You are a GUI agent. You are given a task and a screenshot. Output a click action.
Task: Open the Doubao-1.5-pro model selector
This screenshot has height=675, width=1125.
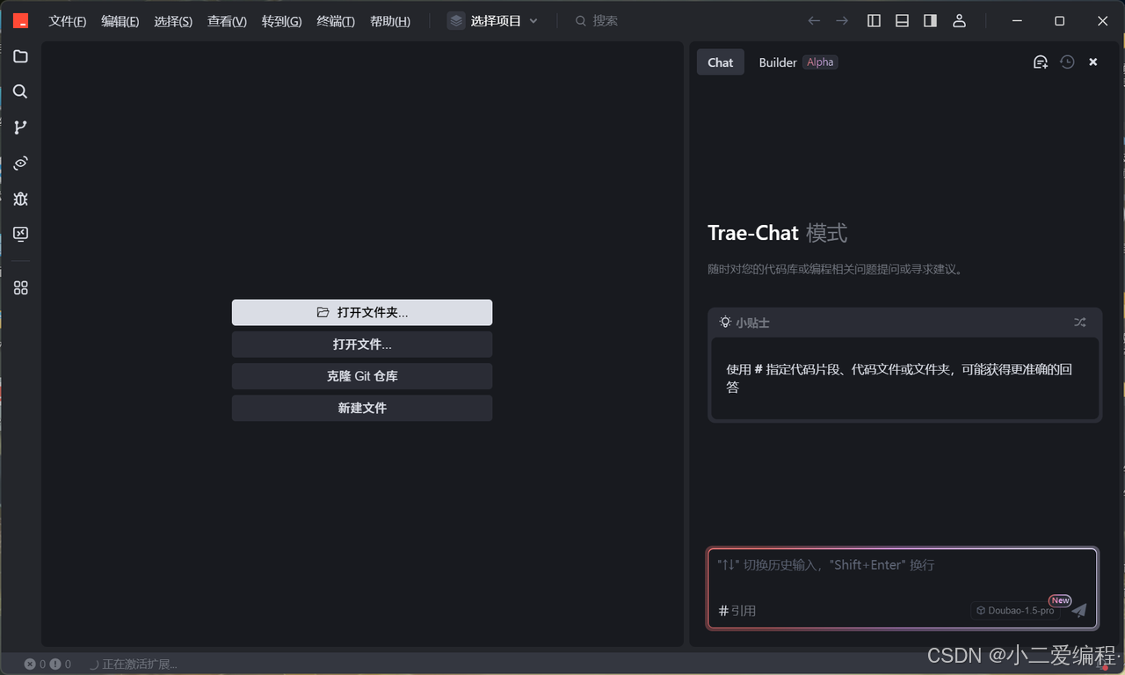coord(1015,610)
